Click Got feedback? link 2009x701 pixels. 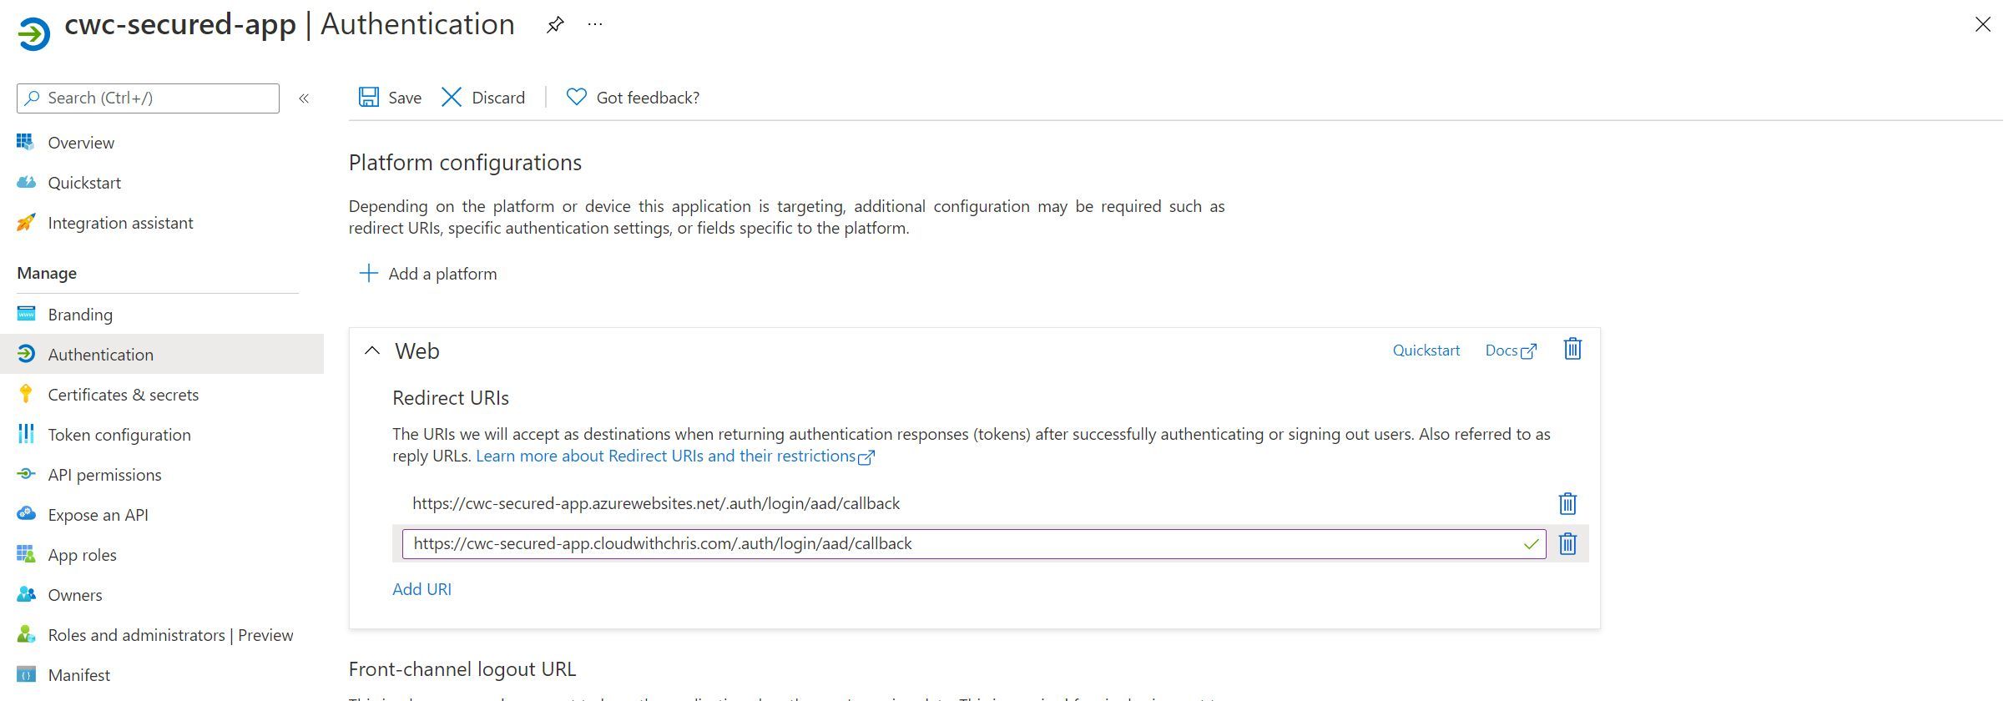[648, 98]
